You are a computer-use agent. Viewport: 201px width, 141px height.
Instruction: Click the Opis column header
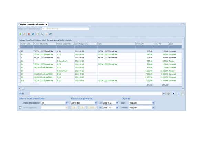pyautogui.click(x=116, y=44)
